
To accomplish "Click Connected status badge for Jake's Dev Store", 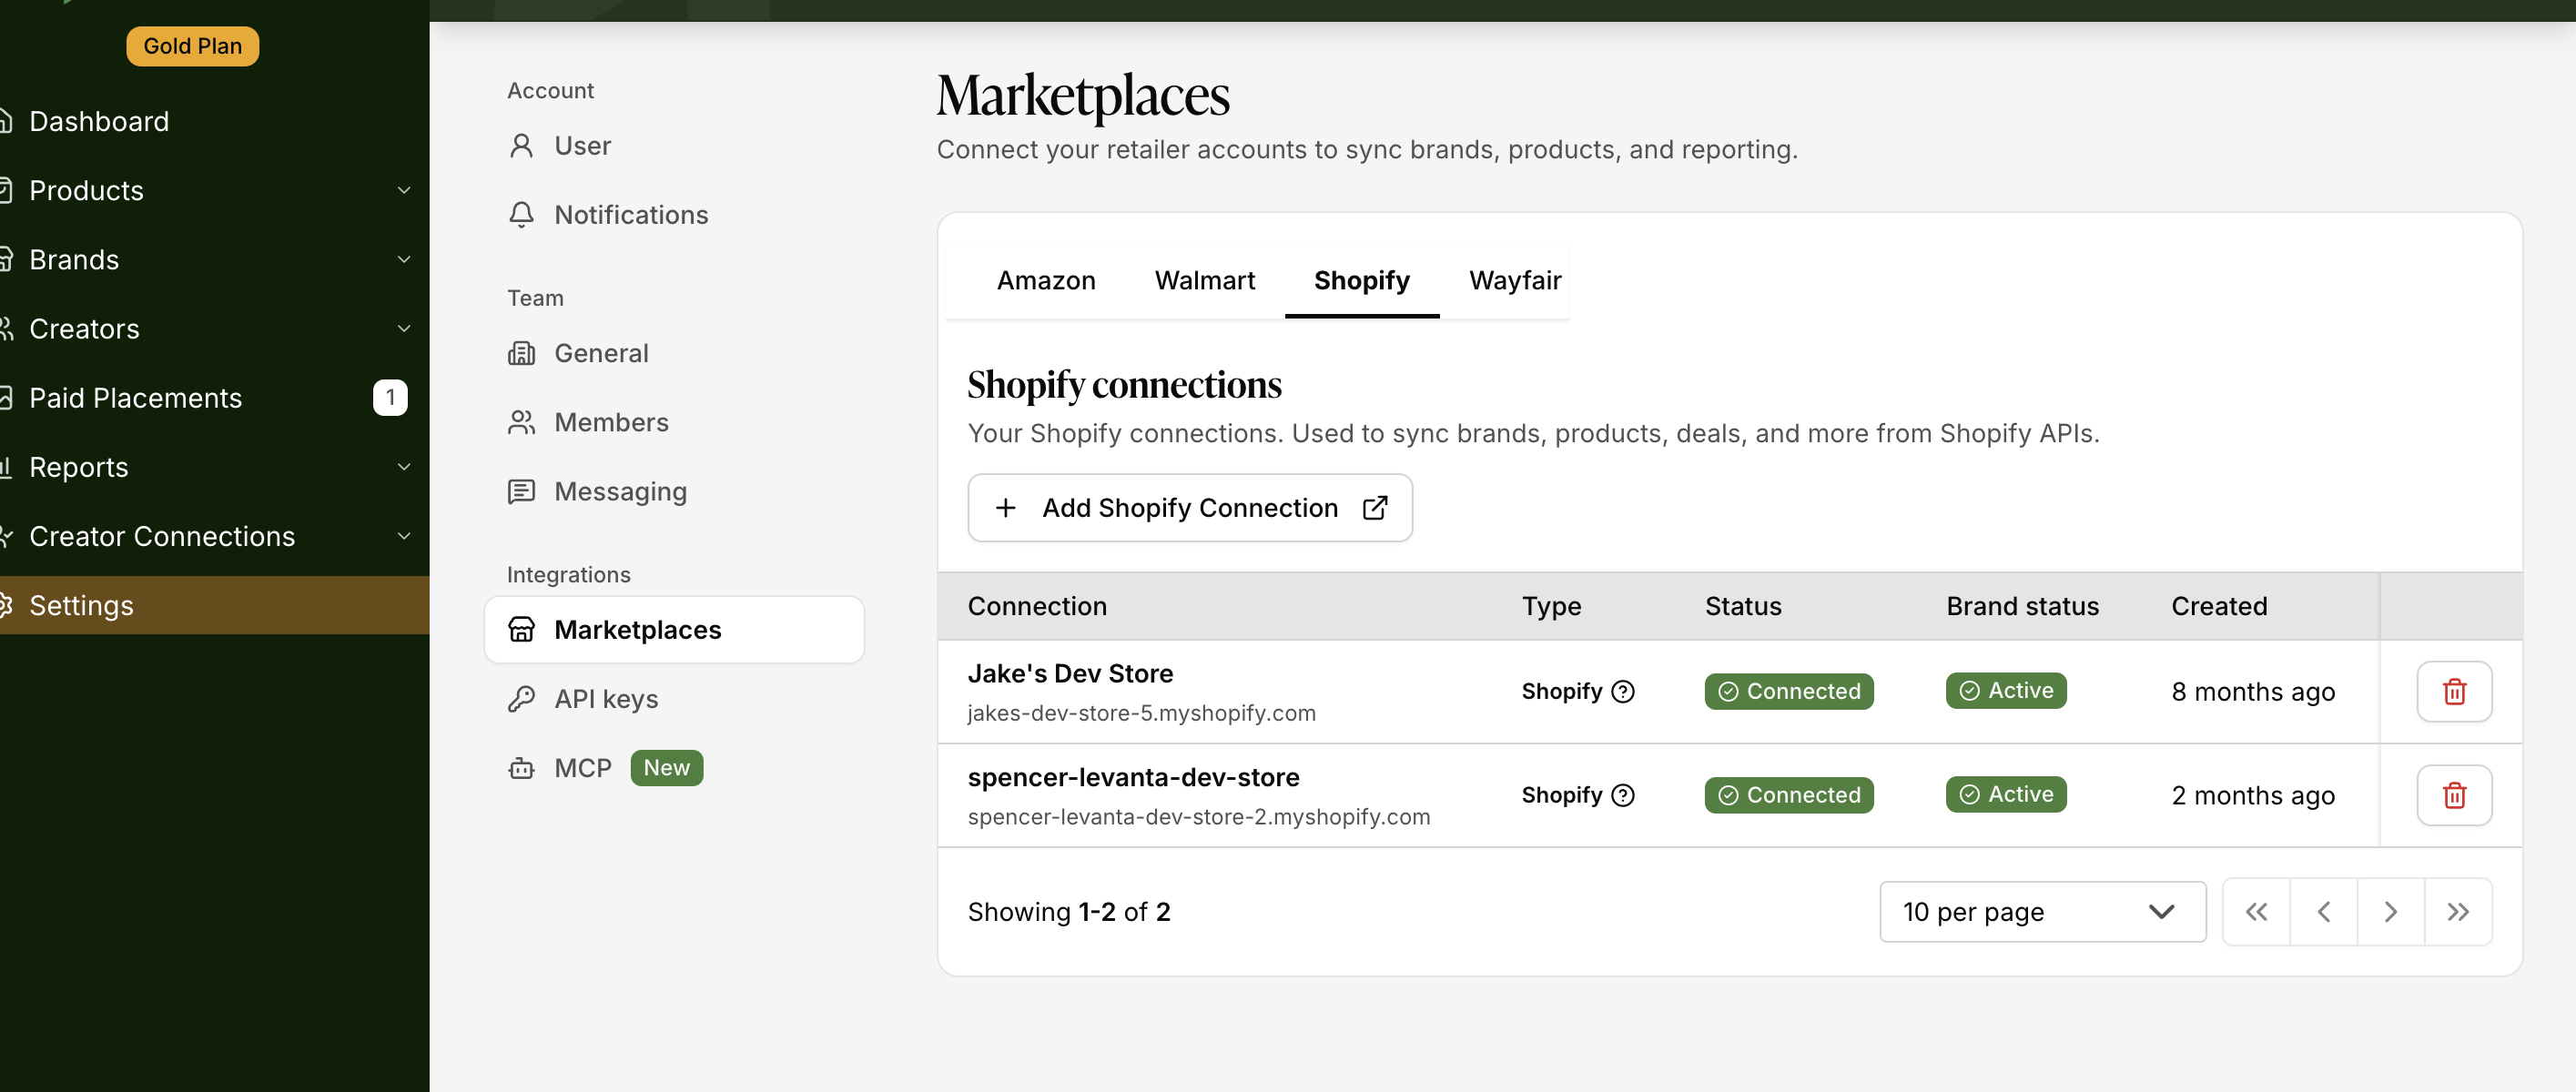I will pos(1788,691).
